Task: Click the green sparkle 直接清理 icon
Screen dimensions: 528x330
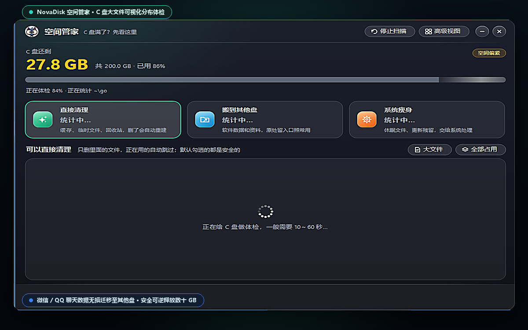Action: click(x=43, y=119)
